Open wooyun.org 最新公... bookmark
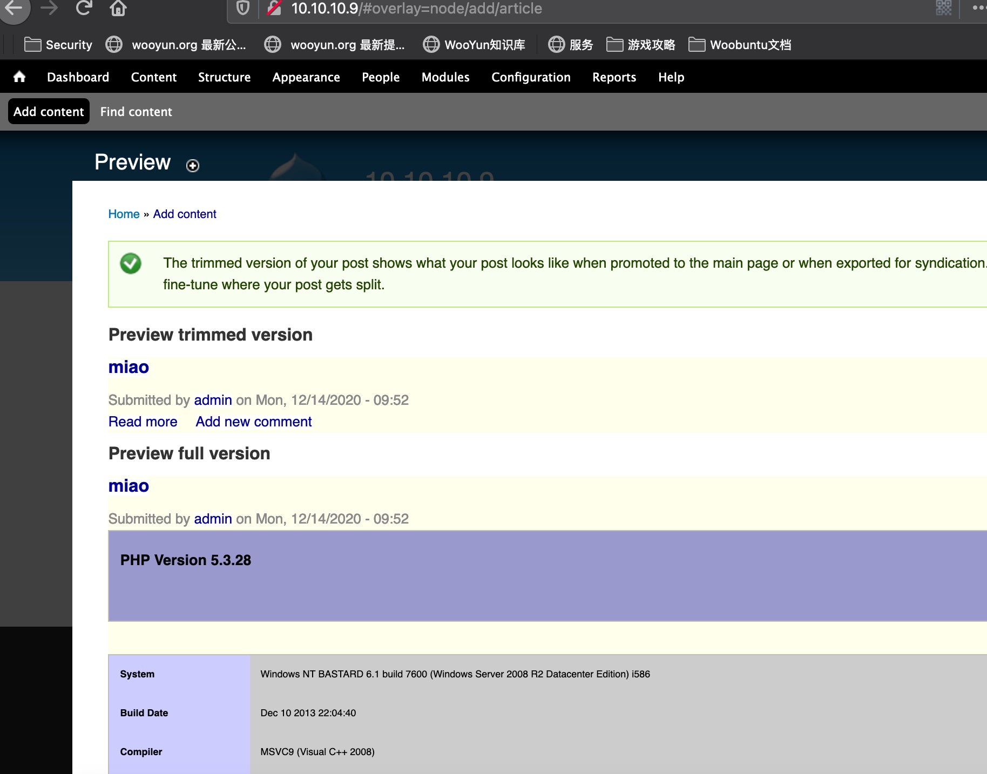Image resolution: width=987 pixels, height=774 pixels. tap(175, 45)
